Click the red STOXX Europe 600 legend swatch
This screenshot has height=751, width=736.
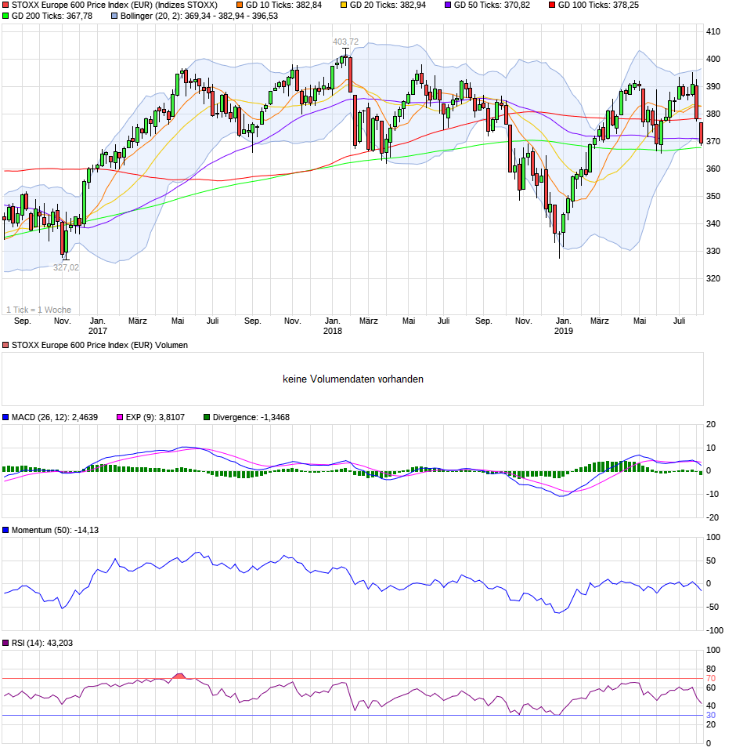[x=5, y=5]
